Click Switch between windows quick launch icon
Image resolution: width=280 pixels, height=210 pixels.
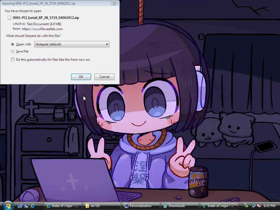(x=26, y=206)
